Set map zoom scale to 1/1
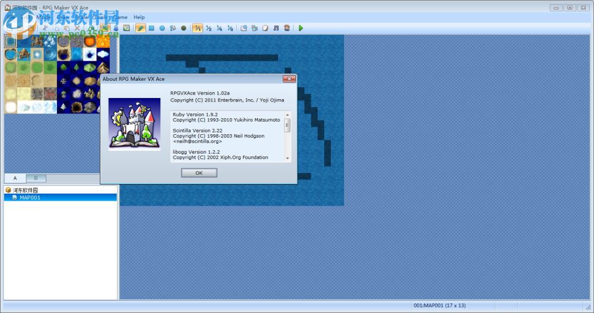 (x=197, y=28)
